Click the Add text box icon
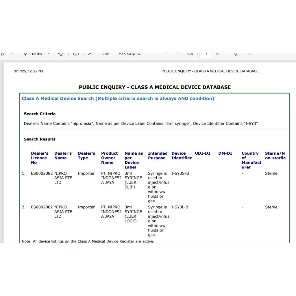The width and height of the screenshot is (296, 296). 76,54
